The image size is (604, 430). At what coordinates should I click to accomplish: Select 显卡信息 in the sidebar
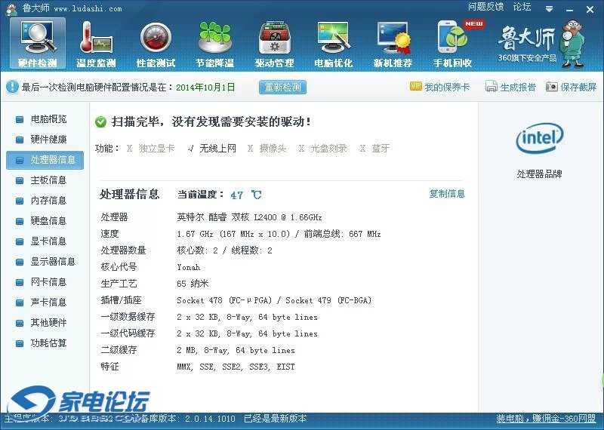tap(45, 241)
